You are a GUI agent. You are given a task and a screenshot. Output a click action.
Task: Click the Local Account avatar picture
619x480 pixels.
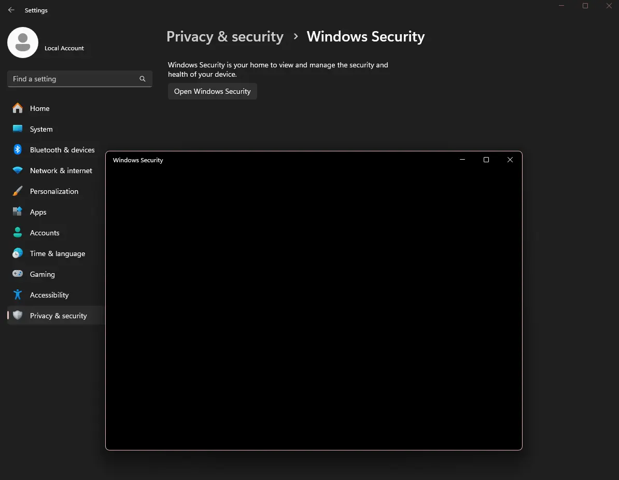click(23, 43)
